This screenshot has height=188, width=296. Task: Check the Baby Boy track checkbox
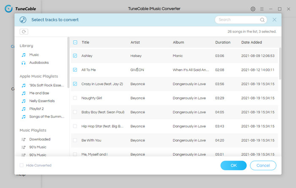click(x=75, y=112)
